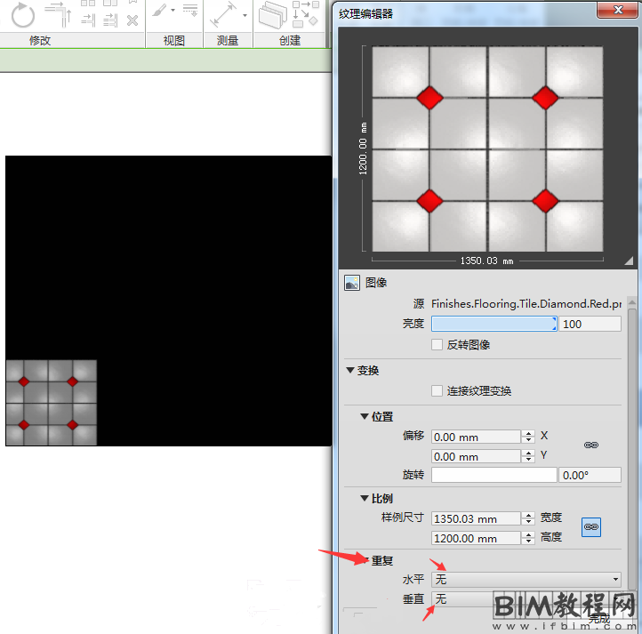642x634 pixels.
Task: Collapse the 位置 section
Action: 365,416
